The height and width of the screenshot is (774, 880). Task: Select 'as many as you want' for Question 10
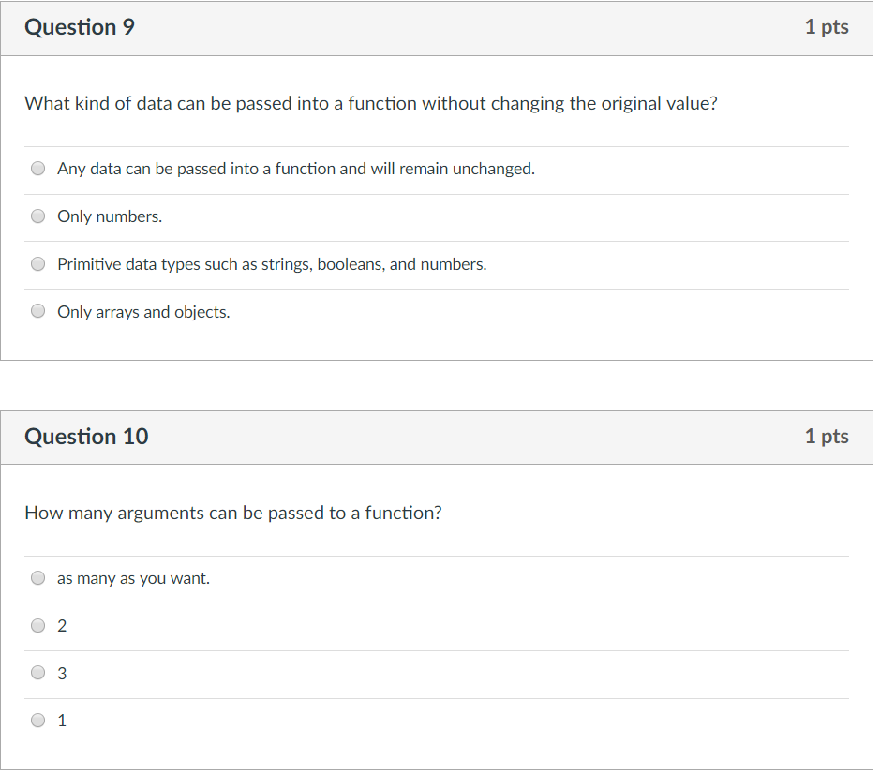[131, 577]
